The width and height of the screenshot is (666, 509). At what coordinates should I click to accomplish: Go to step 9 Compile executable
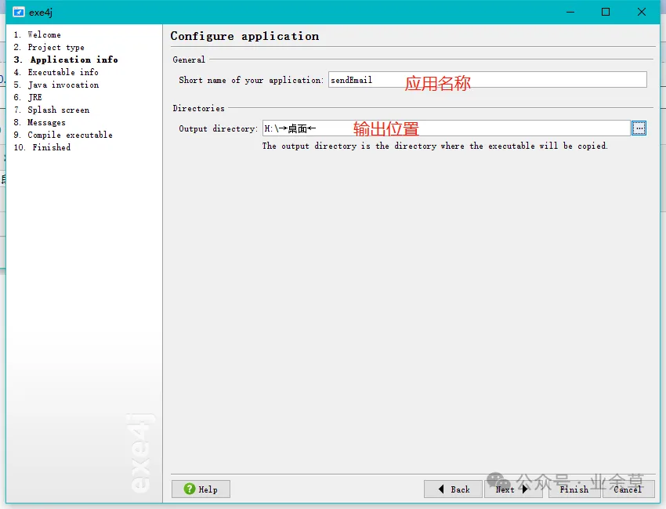click(x=63, y=135)
